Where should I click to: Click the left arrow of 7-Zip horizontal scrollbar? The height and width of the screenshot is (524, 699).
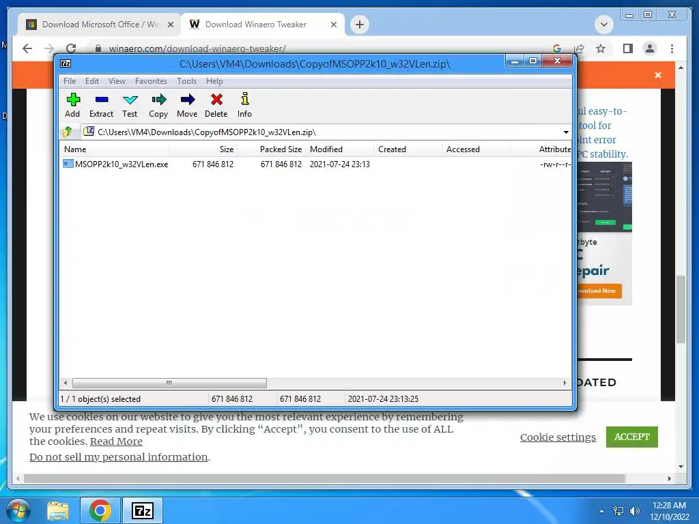click(x=66, y=383)
